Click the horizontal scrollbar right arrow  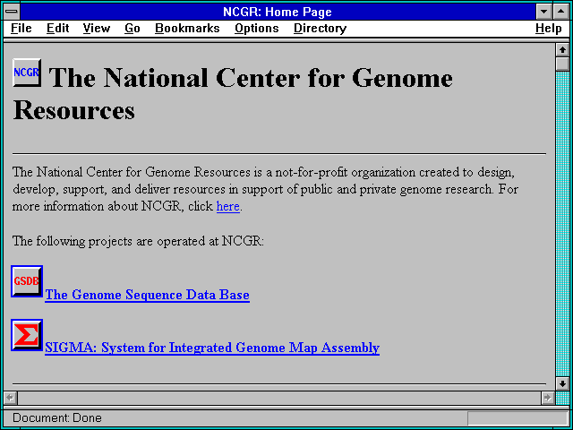[548, 398]
